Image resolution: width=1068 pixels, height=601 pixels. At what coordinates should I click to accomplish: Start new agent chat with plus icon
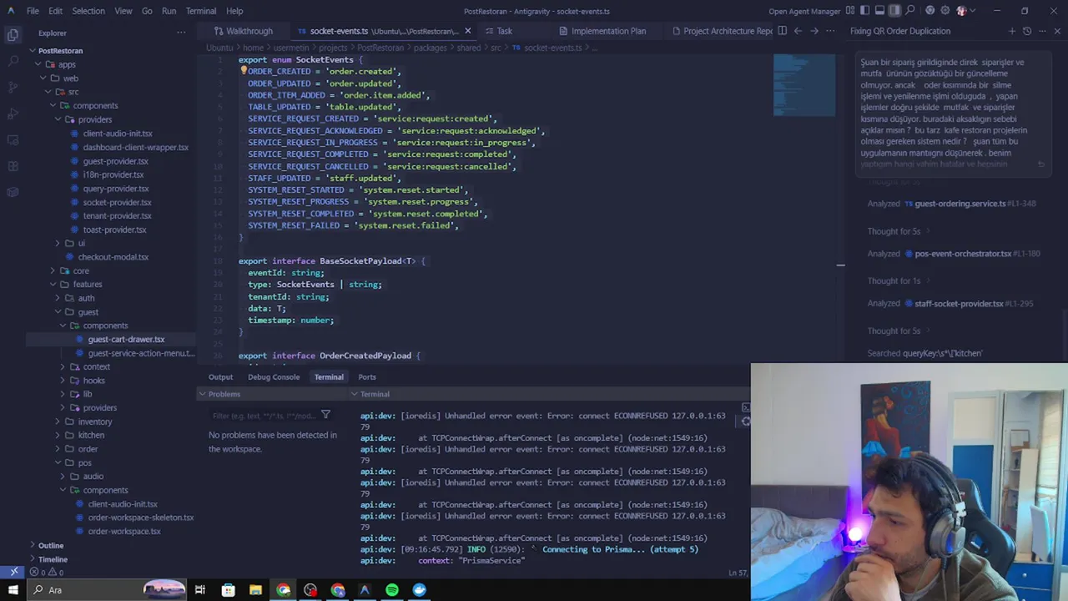[x=1012, y=31]
